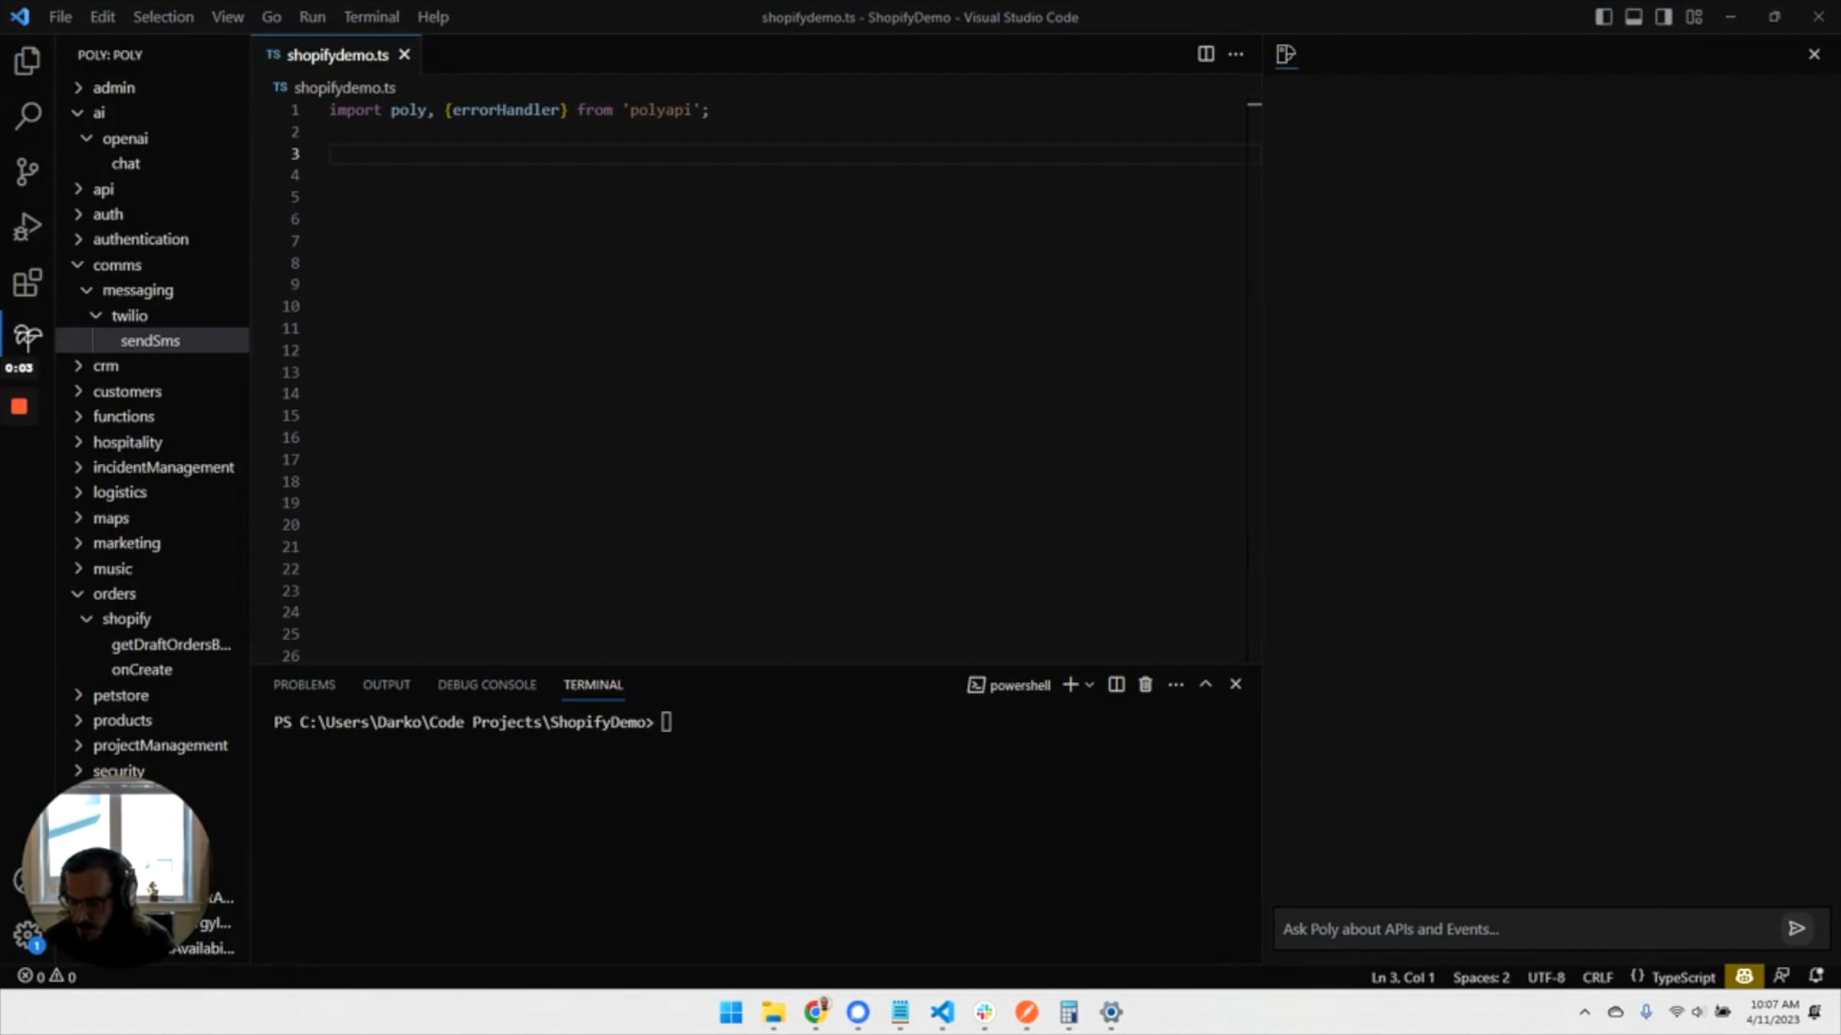The width and height of the screenshot is (1841, 1035).
Task: Split the editor right
Action: coord(1206,54)
